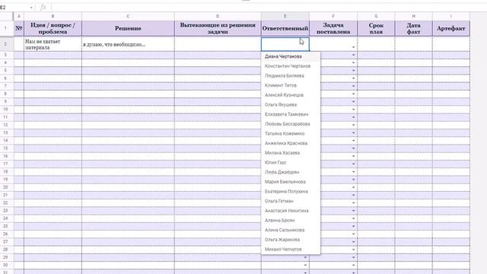Select the Решение header cell
487x274 pixels.
[x=128, y=28]
